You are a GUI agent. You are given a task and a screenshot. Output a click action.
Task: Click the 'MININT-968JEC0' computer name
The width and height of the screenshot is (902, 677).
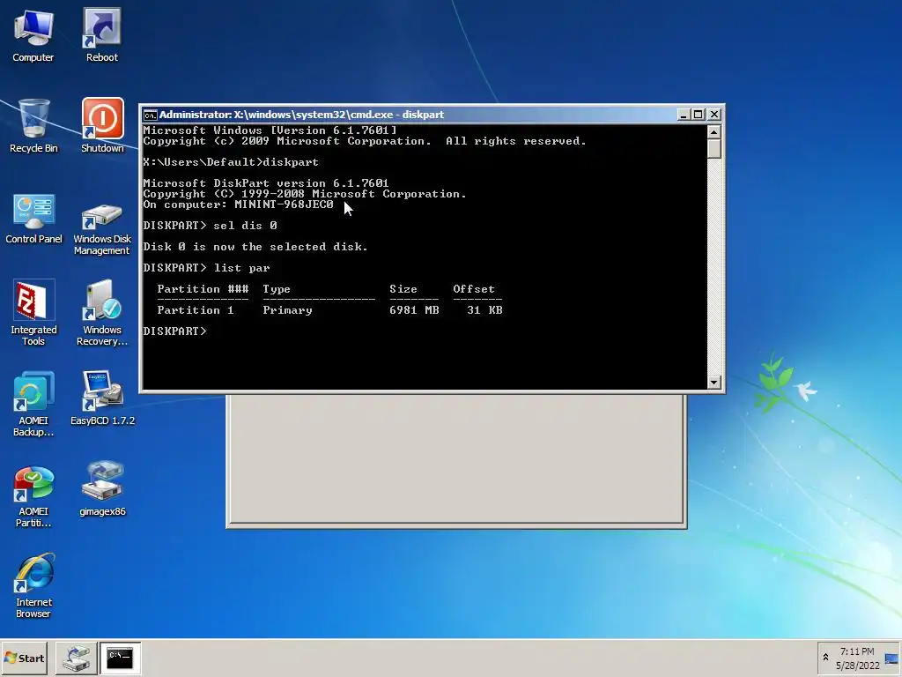(284, 205)
